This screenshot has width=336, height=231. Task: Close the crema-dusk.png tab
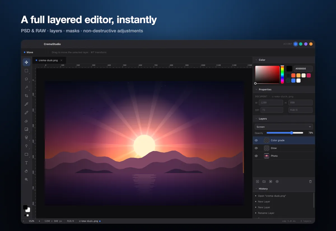tap(61, 60)
